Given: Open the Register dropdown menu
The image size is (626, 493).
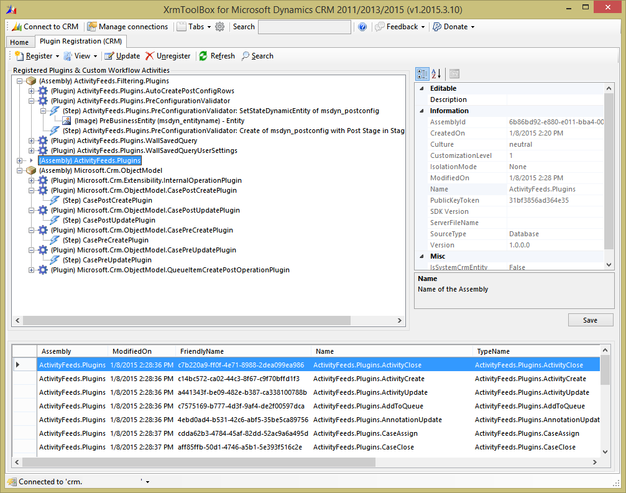Looking at the screenshot, I should point(37,56).
